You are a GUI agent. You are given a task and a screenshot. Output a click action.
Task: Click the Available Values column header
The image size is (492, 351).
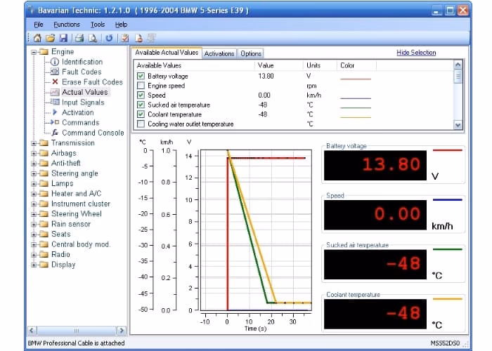tap(195, 65)
